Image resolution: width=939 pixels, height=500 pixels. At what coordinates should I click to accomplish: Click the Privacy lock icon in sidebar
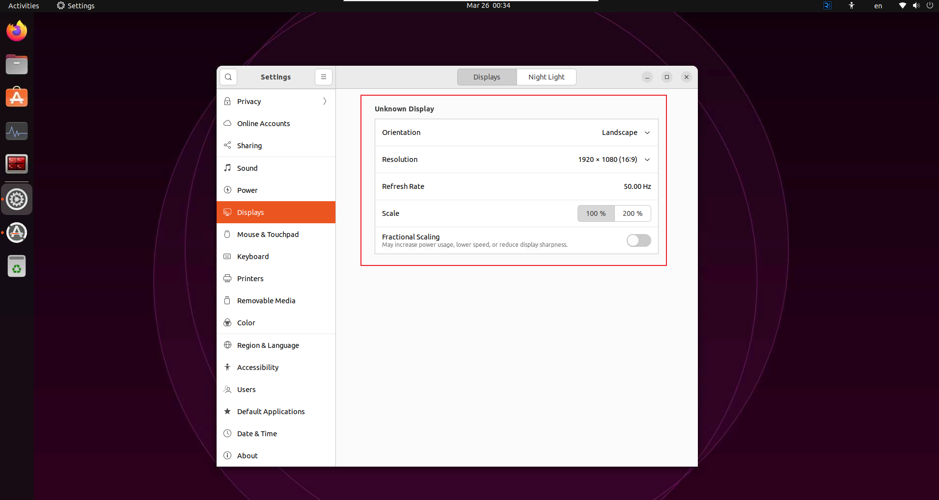(x=227, y=101)
